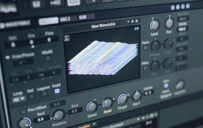Click the load wavetable up-arrow icon
Viewport: 203px width, 128px height.
pos(132,21)
